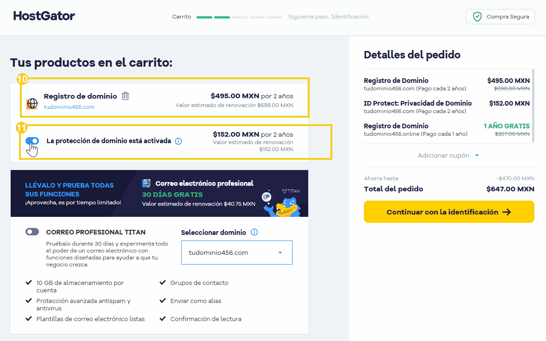Screen dimensions: 546x341
Task: Click the struck-through $267.00 MXN price
Action: pyautogui.click(x=512, y=134)
